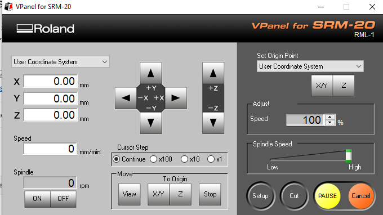Decrease the Adjust Speed percentage with down stepper

330,123
